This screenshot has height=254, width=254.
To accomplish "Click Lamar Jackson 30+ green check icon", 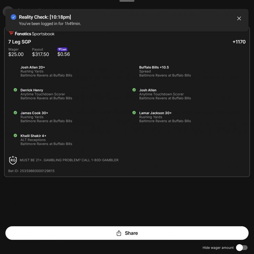I will click(134, 113).
